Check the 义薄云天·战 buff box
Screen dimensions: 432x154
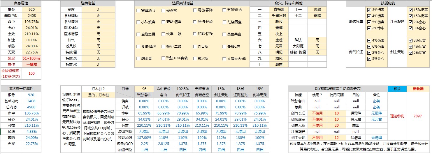click(x=224, y=58)
